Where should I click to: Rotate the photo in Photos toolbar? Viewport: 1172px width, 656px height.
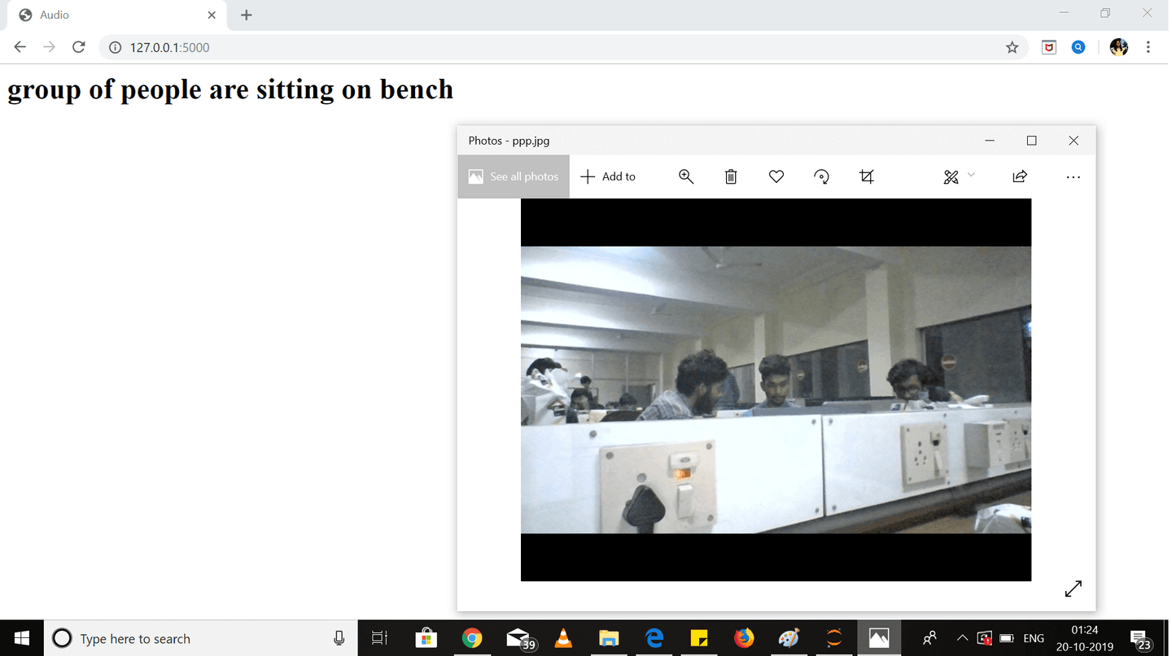tap(821, 176)
